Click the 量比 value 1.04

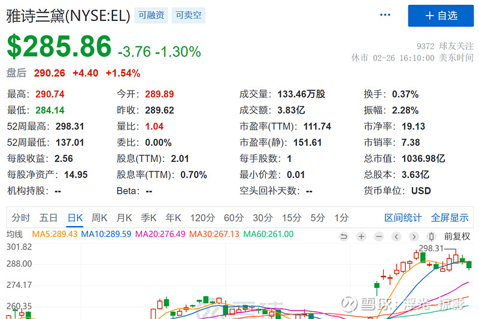pos(154,127)
